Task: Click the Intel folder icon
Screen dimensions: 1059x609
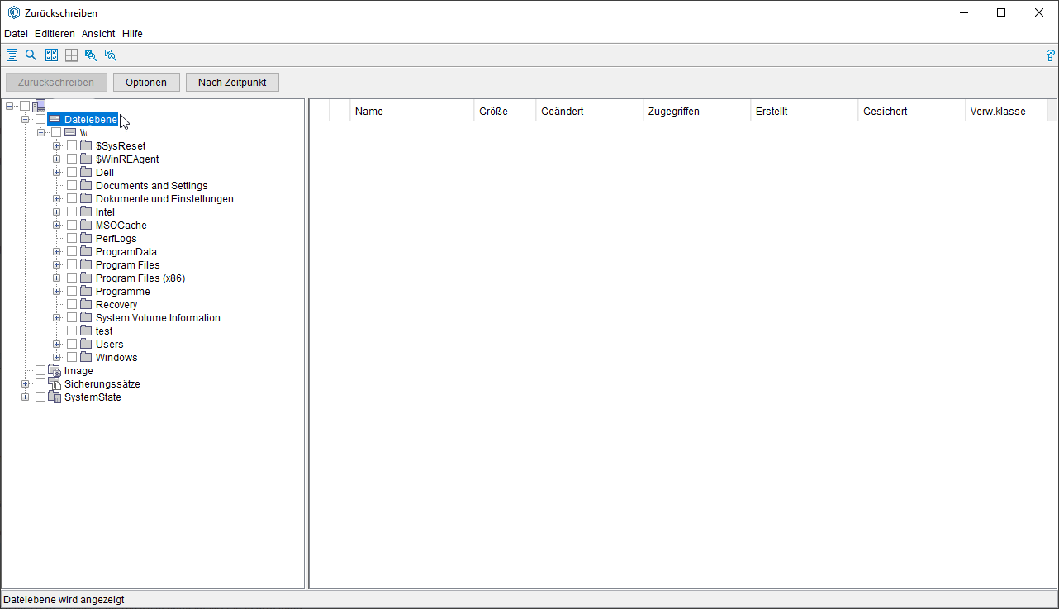Action: click(x=86, y=212)
